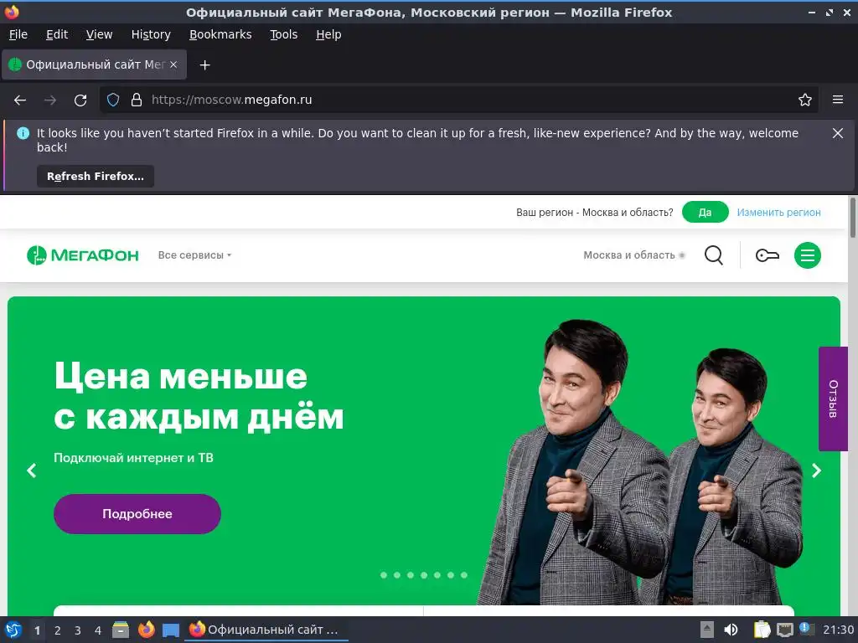Click the MegaFon logo

click(x=83, y=255)
